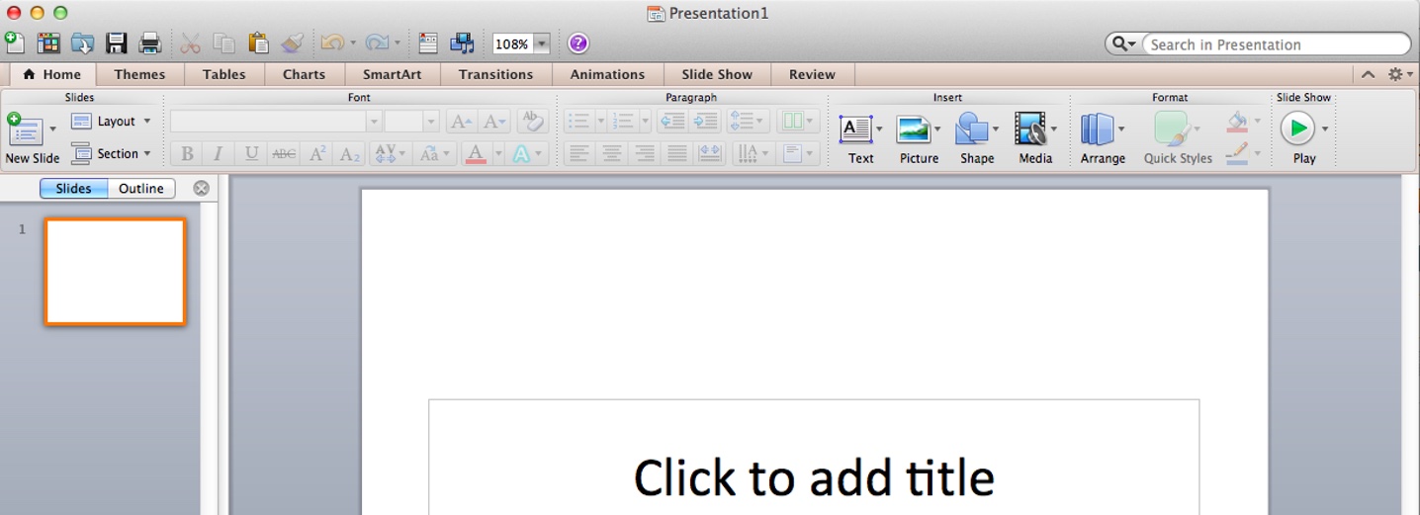Click the Clear Formatting eraser icon
The height and width of the screenshot is (515, 1420).
(532, 121)
